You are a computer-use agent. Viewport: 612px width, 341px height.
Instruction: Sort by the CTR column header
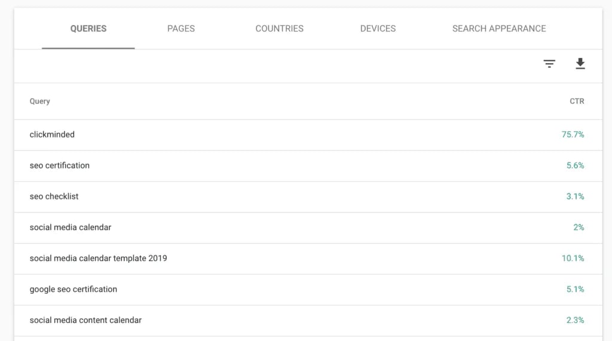coord(576,102)
